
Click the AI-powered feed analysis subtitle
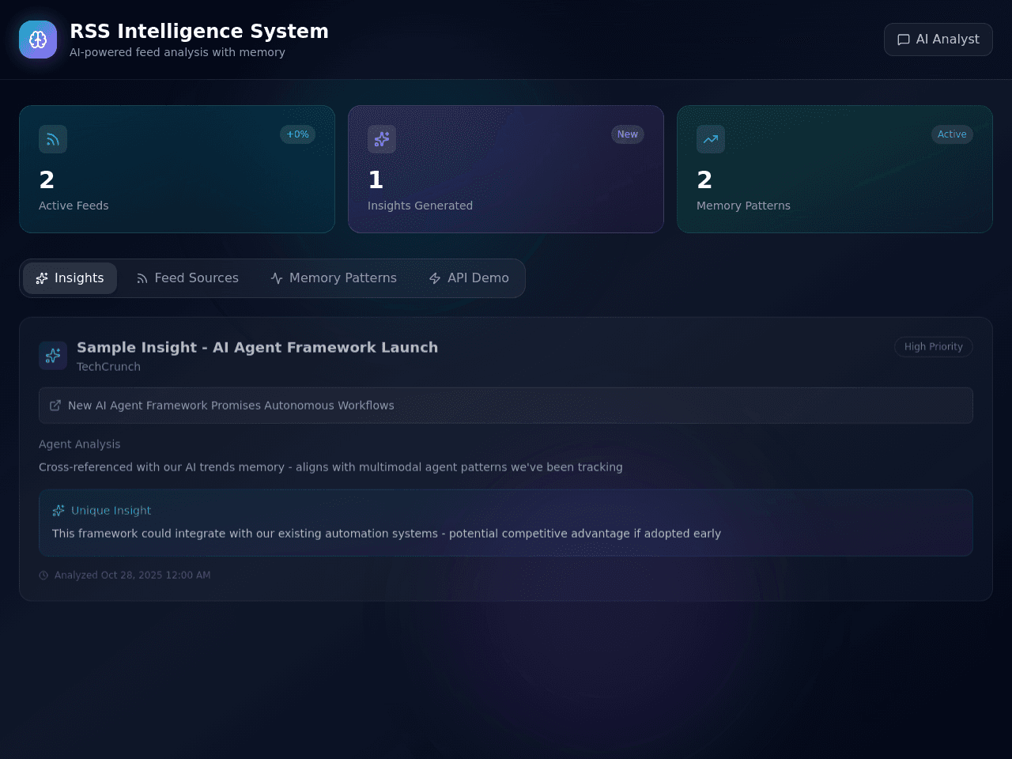(x=177, y=52)
